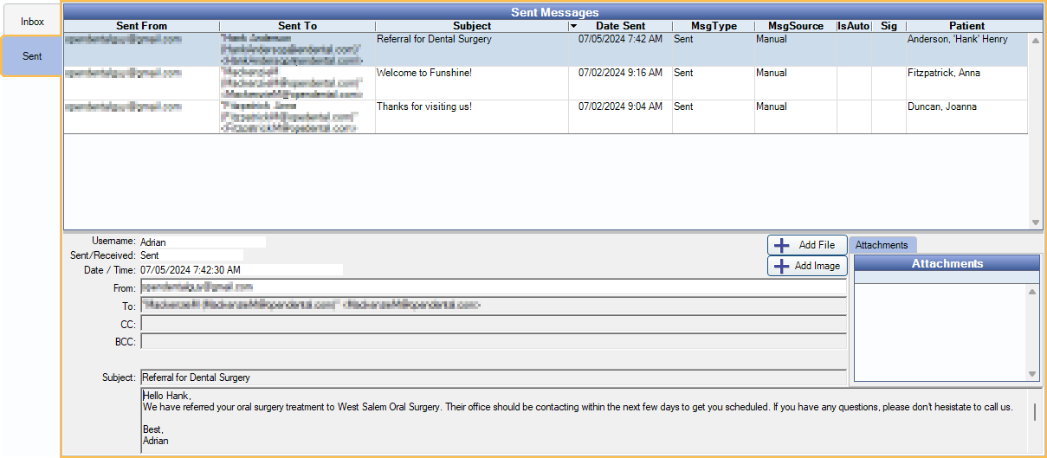Viewport: 1047px width, 458px height.
Task: Click the Sent From column header
Action: coord(141,26)
